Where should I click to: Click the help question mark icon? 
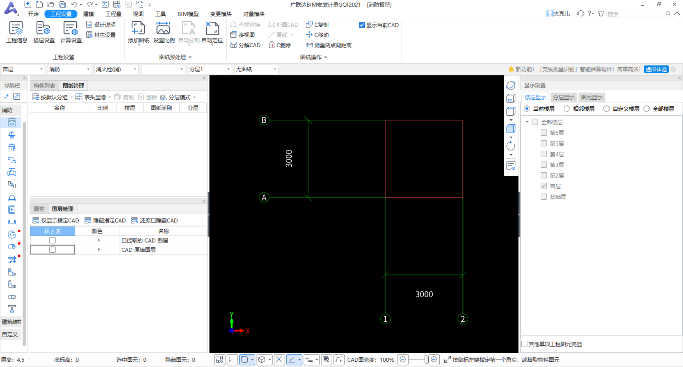click(590, 13)
